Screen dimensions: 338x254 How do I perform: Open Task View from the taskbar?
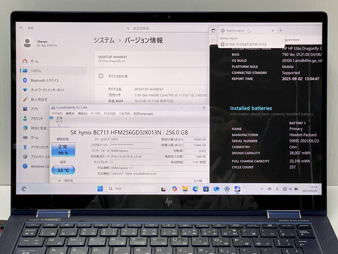coord(164,189)
